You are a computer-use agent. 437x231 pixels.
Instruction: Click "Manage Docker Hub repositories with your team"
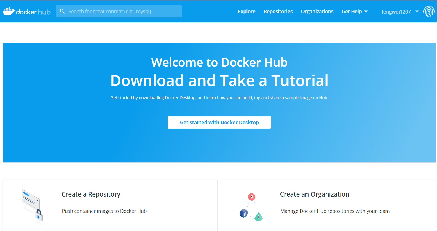click(x=335, y=211)
